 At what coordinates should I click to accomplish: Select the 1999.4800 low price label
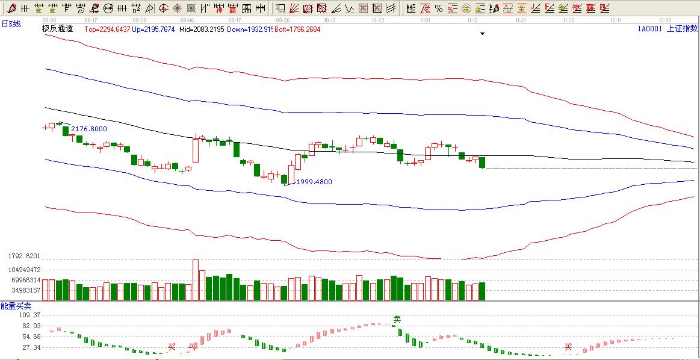point(313,182)
